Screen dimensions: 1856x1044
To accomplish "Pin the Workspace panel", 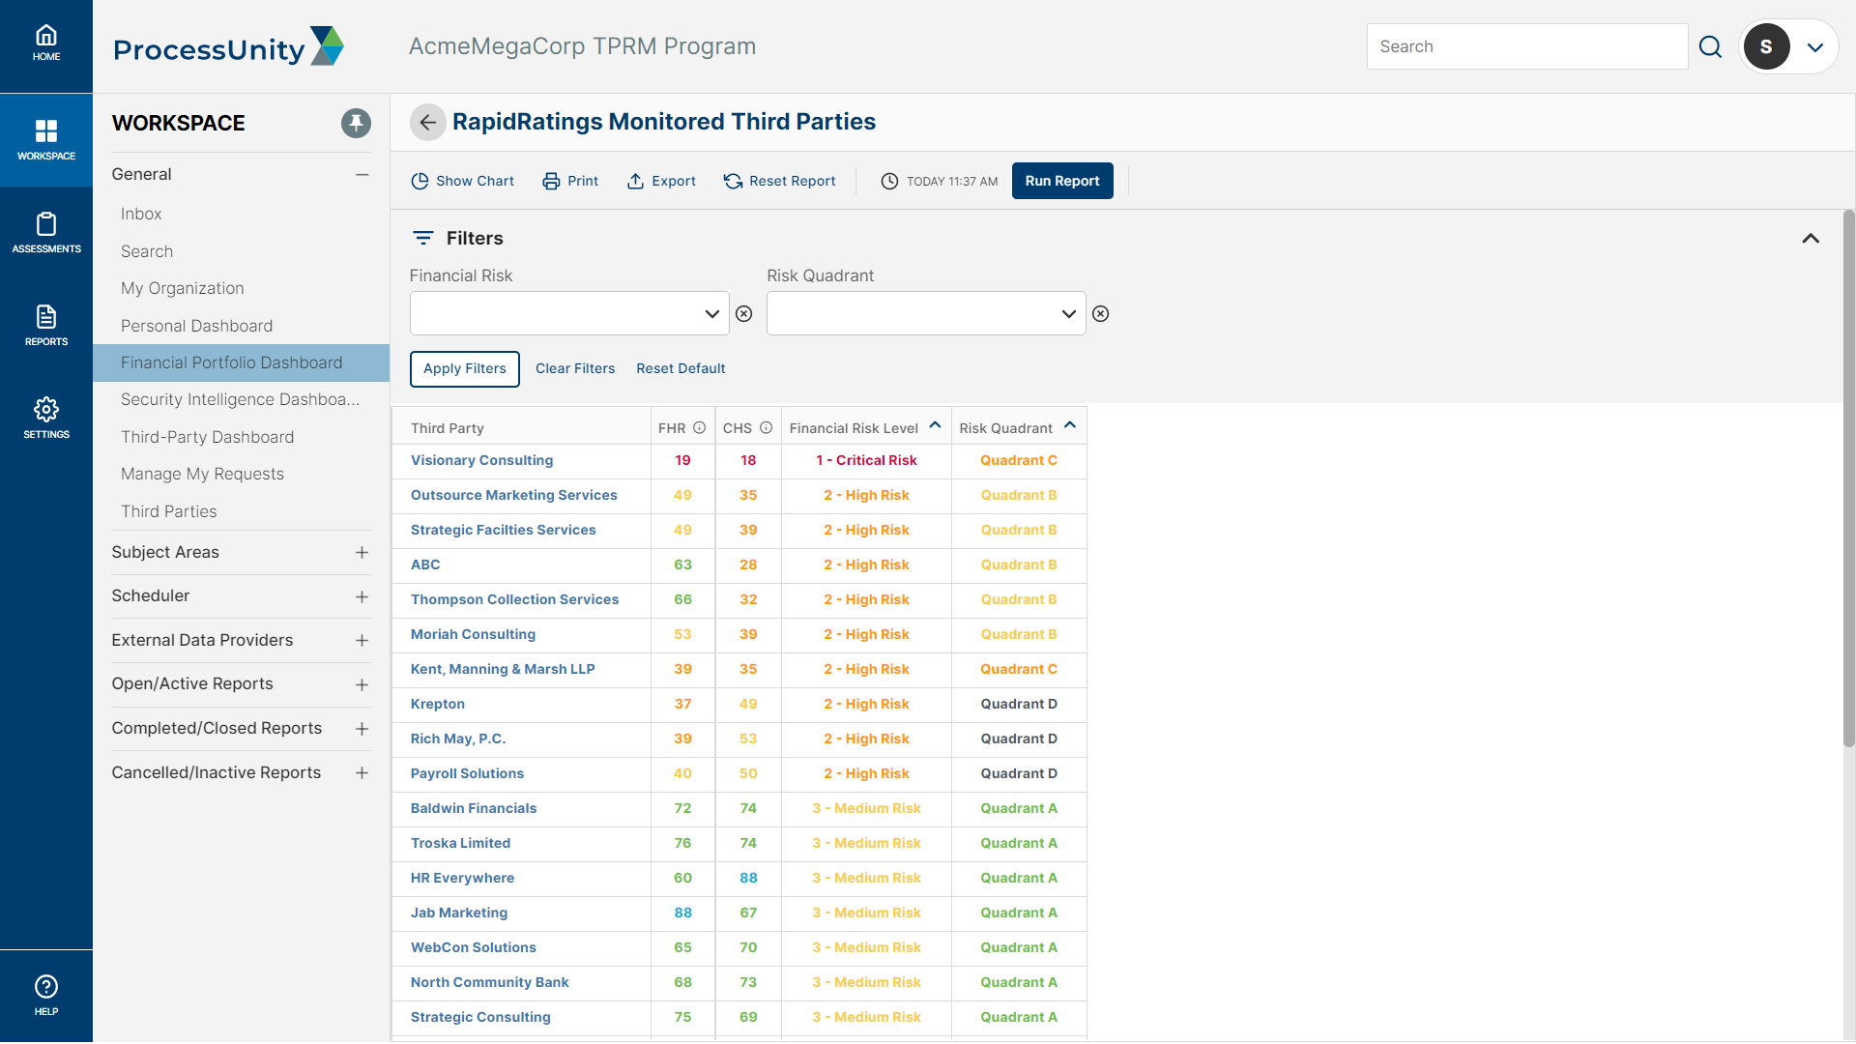I will [356, 123].
